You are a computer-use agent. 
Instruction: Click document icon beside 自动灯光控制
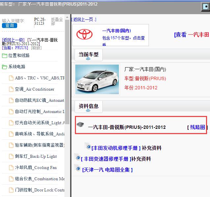[x=11, y=112]
